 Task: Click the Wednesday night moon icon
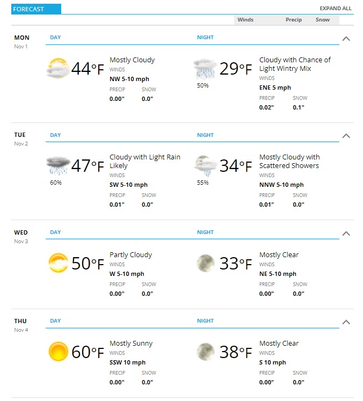206,263
